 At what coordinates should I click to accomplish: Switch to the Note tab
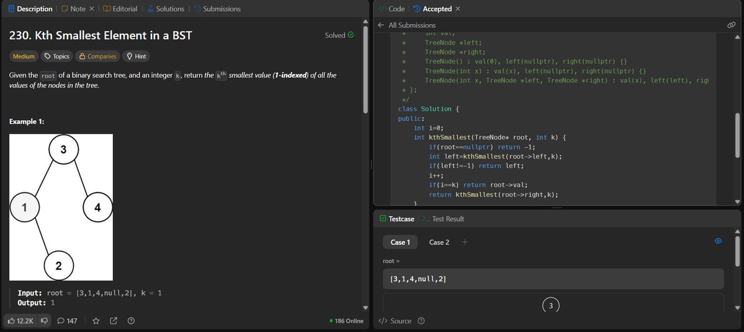click(74, 9)
